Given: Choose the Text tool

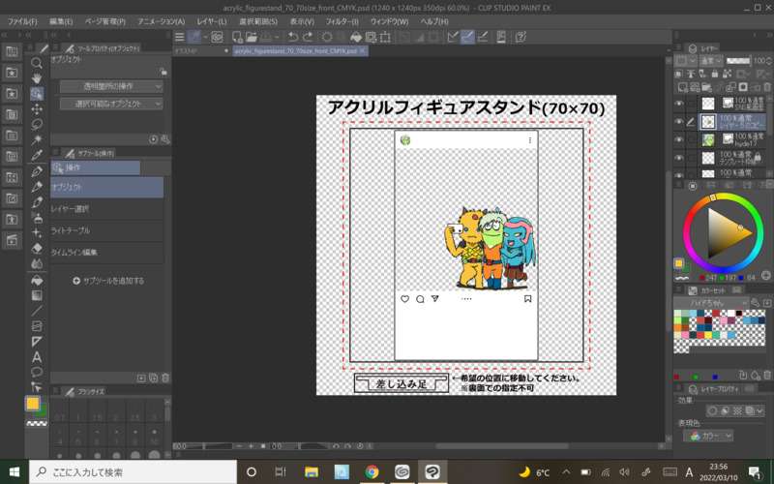Looking at the screenshot, I should pos(37,356).
